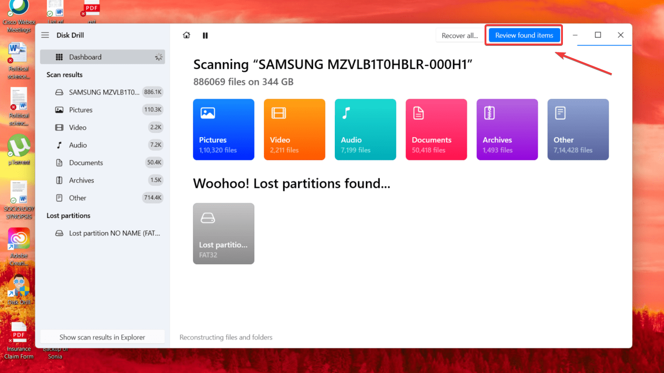Open the purple Archives category card
664x373 pixels.
tap(507, 129)
